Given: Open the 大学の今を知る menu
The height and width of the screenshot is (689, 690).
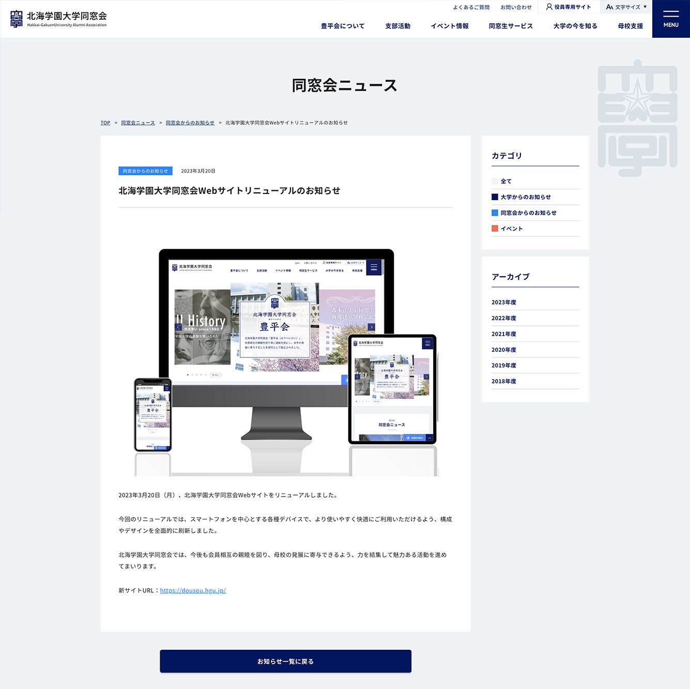Looking at the screenshot, I should pyautogui.click(x=575, y=26).
